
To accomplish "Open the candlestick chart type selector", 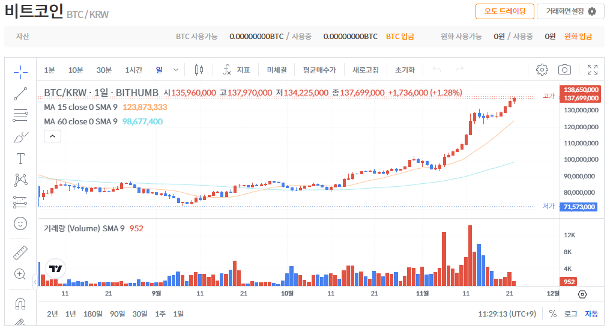I will coord(199,70).
